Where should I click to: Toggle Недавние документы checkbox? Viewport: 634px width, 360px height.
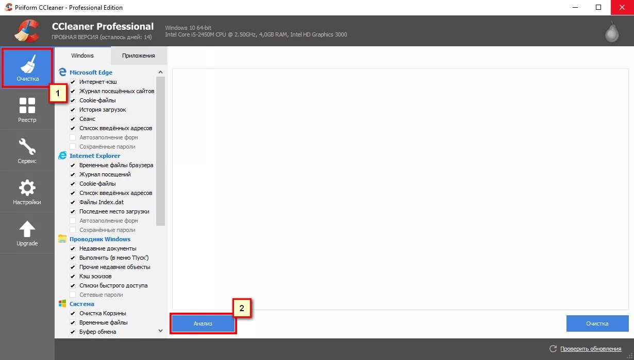click(x=73, y=248)
